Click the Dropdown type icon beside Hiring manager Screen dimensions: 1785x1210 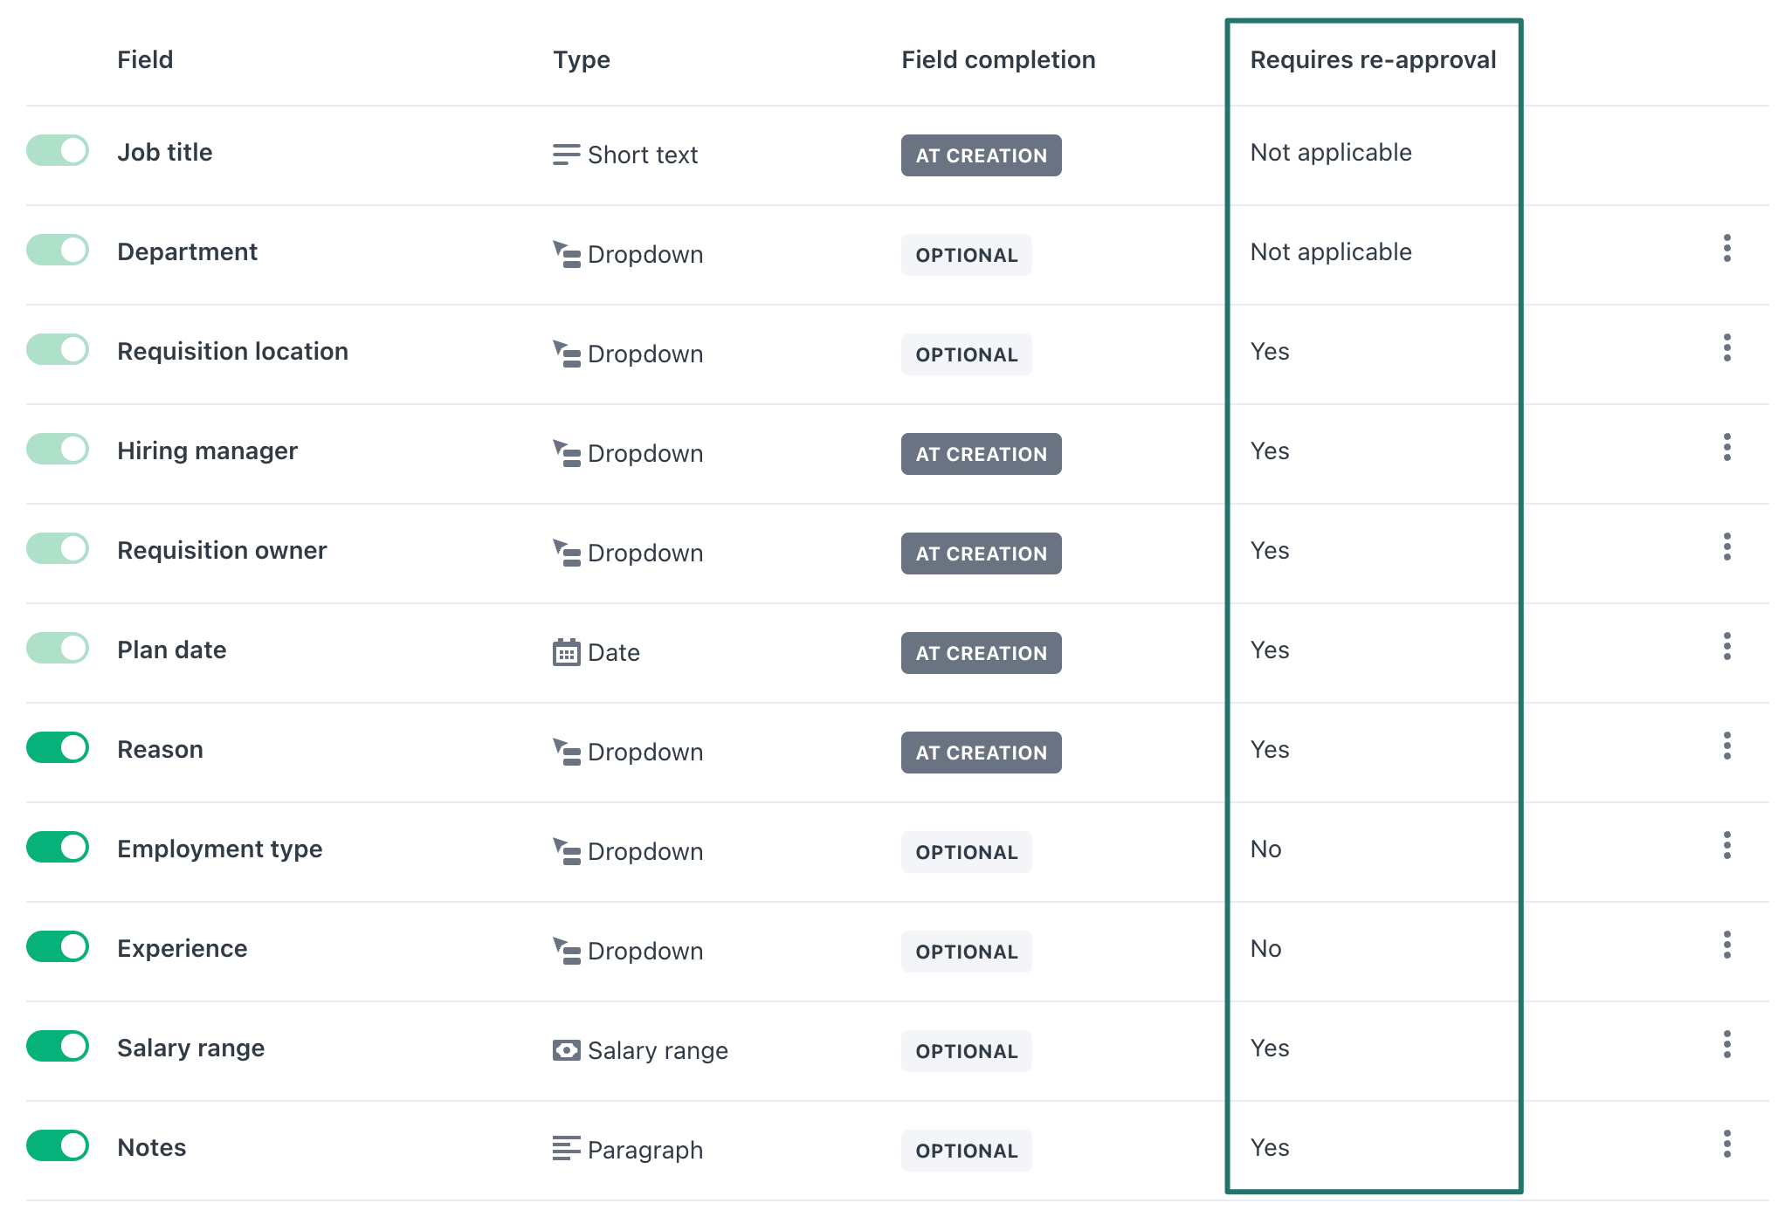tap(566, 453)
